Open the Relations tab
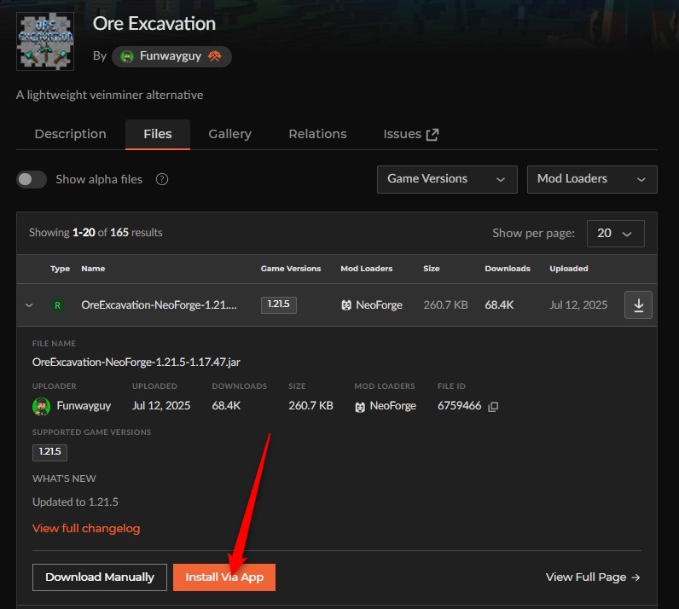Viewport: 679px width, 609px height. tap(317, 134)
